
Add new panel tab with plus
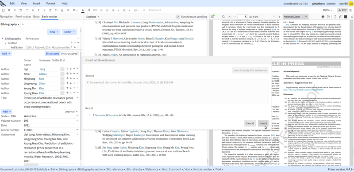23,24
